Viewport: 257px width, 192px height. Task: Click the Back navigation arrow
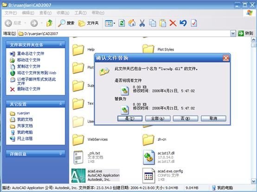point(8,23)
